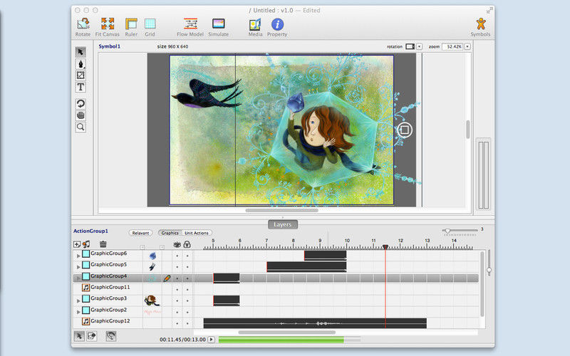This screenshot has width=570, height=356.
Task: Click the Simulate icon
Action: 219,24
